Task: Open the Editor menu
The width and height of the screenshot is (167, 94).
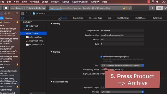Action: [x=45, y=2]
